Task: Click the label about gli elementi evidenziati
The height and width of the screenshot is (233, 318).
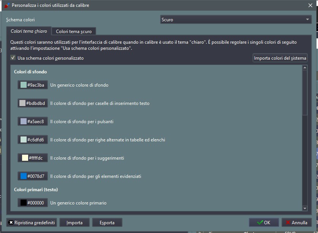Action: (95, 176)
